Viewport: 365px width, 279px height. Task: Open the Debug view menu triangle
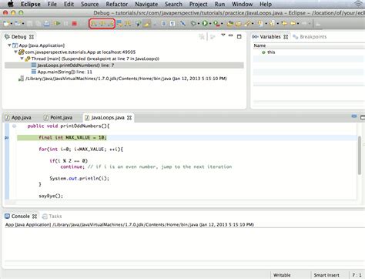[223, 35]
